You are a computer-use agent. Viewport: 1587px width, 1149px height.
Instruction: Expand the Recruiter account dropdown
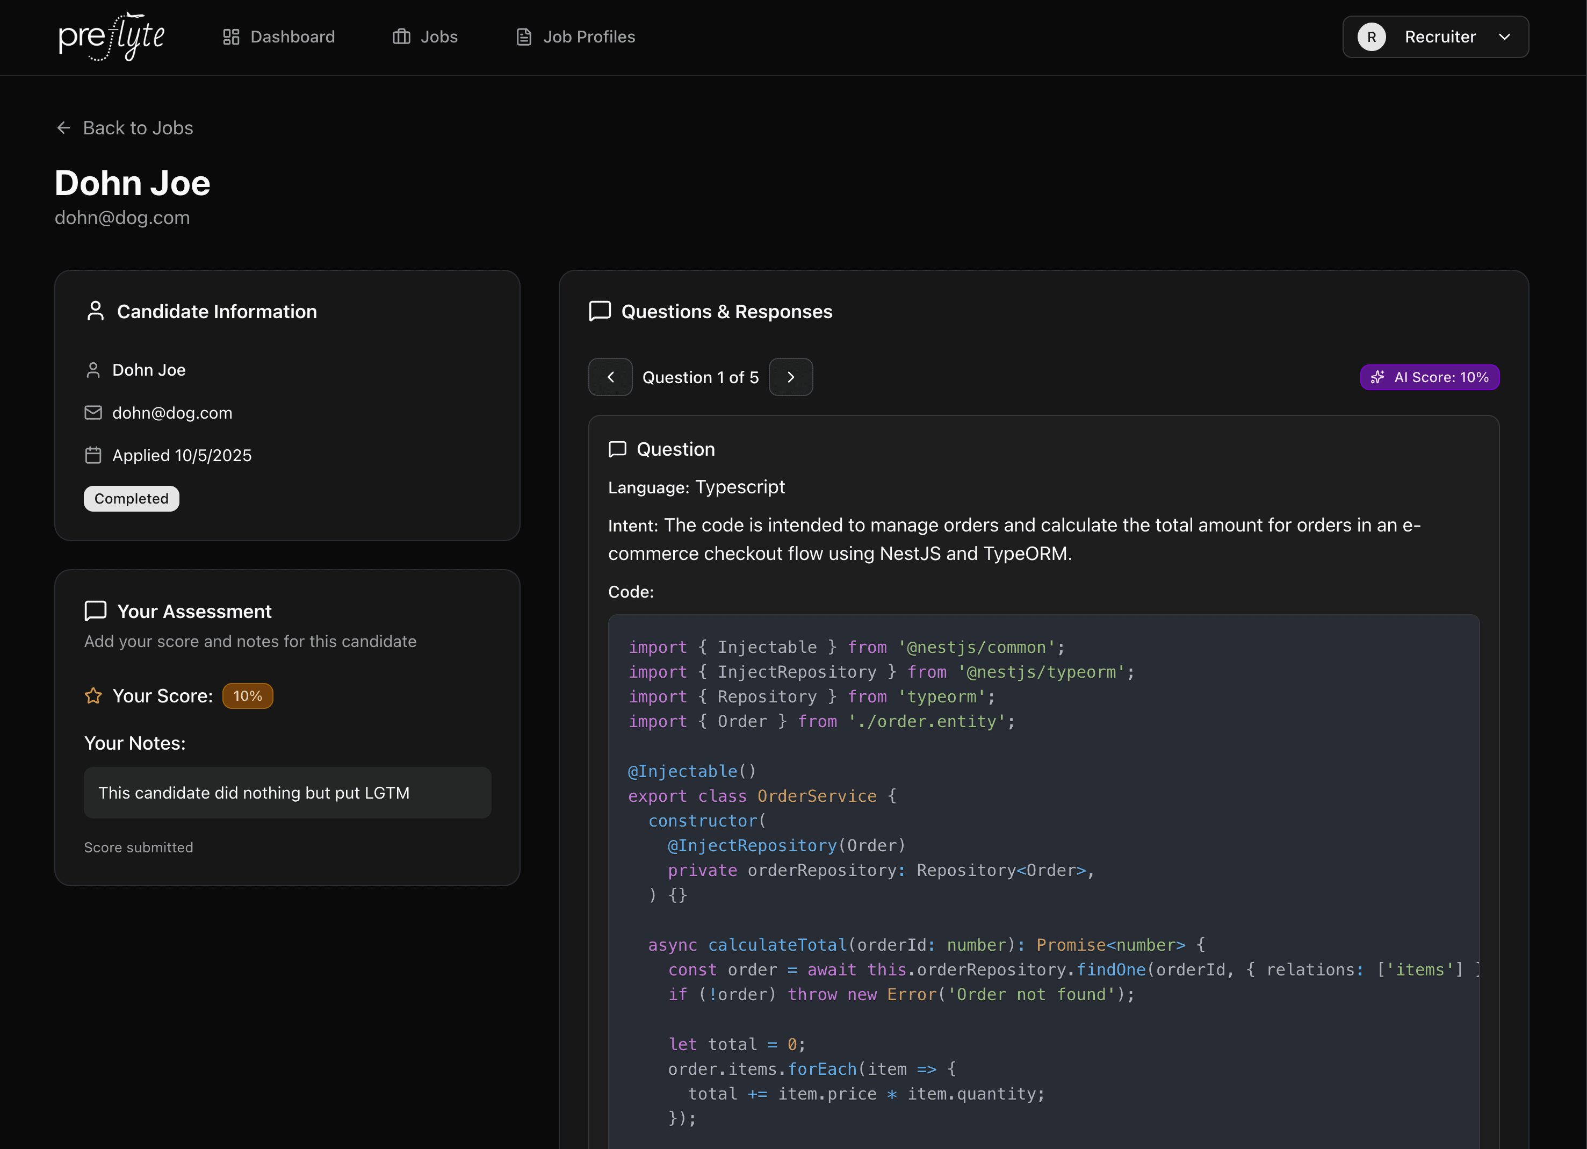[x=1504, y=37]
